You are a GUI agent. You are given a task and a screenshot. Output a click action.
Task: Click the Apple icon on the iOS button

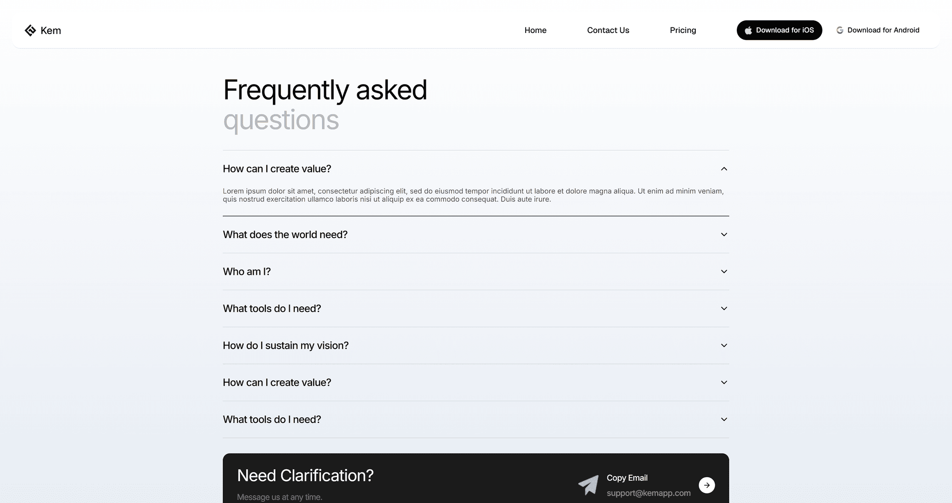point(749,30)
